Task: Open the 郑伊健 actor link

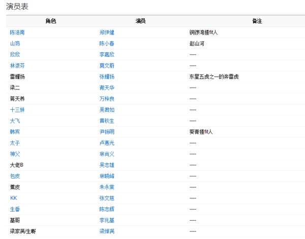Action: (107, 33)
